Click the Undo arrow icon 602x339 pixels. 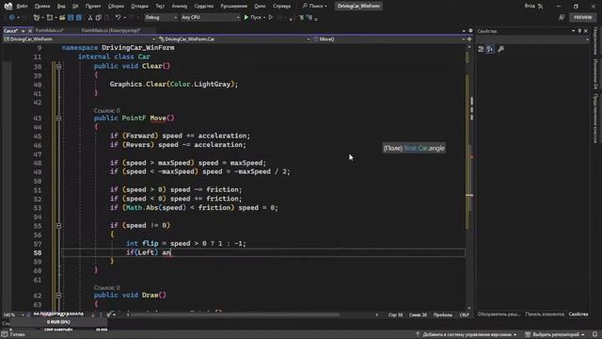click(118, 17)
